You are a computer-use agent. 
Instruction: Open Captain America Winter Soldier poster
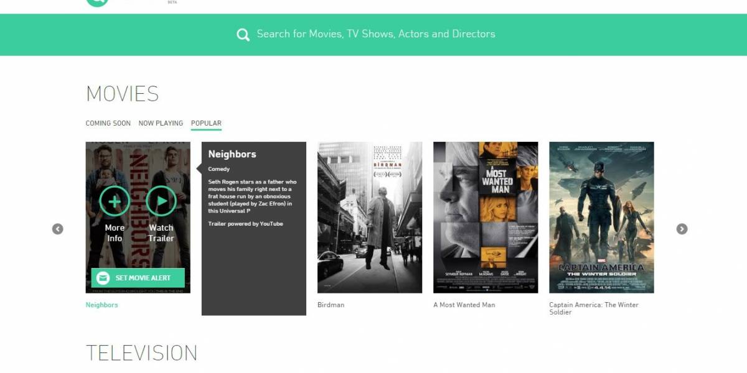601,218
